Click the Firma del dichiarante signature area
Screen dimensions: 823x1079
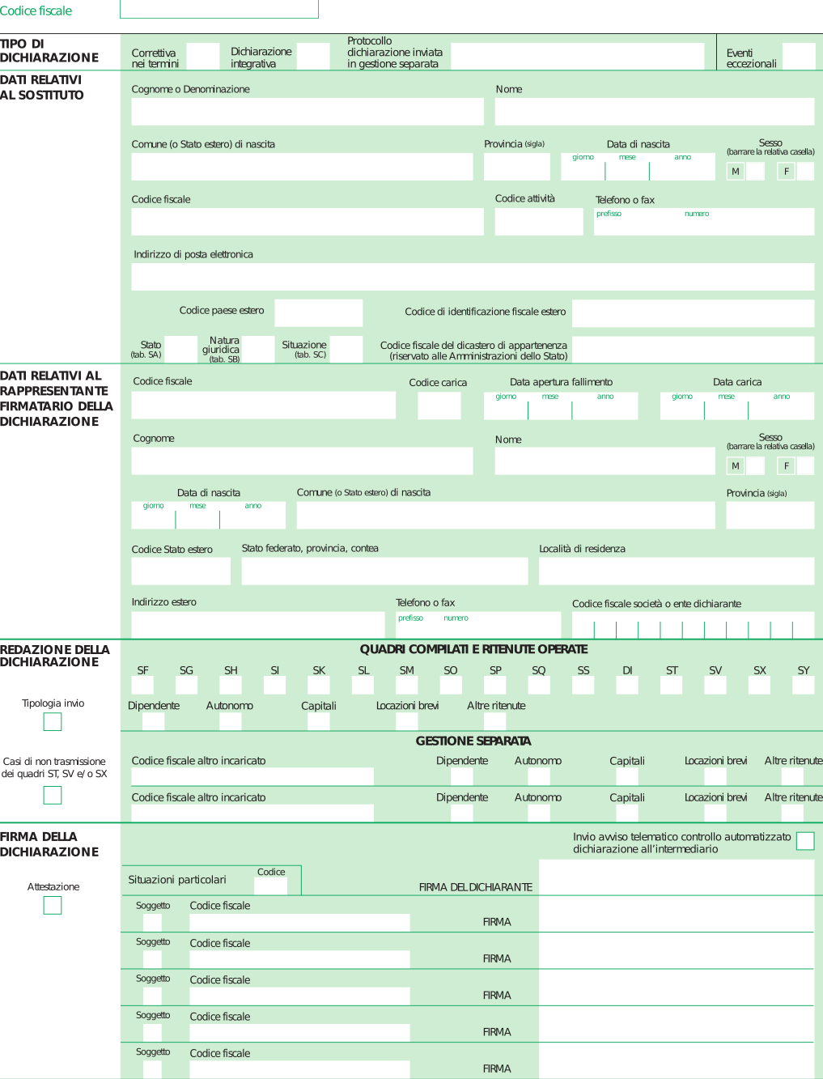pos(676,877)
